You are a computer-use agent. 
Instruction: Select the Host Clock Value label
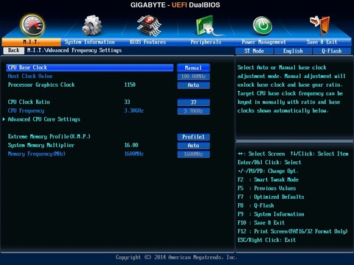click(30, 77)
